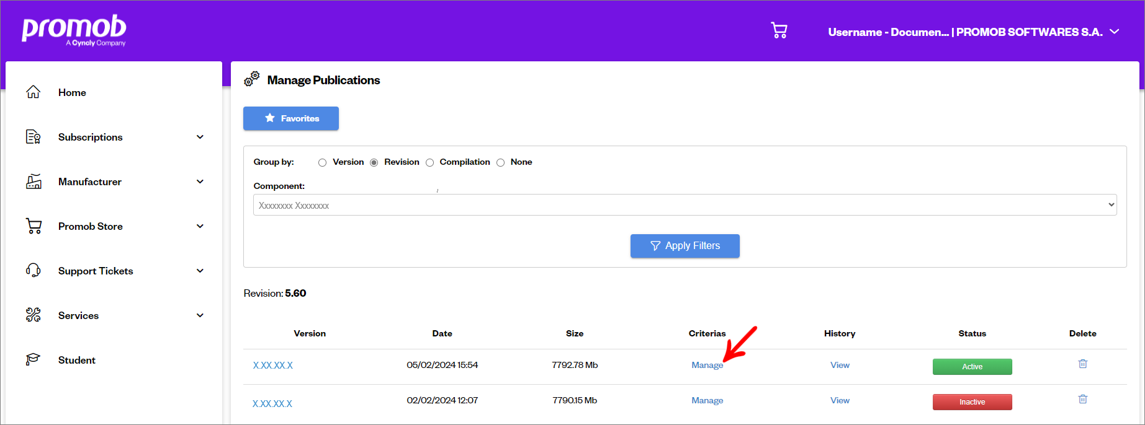
Task: Click the Revision: 5.60 heading
Action: 275,293
